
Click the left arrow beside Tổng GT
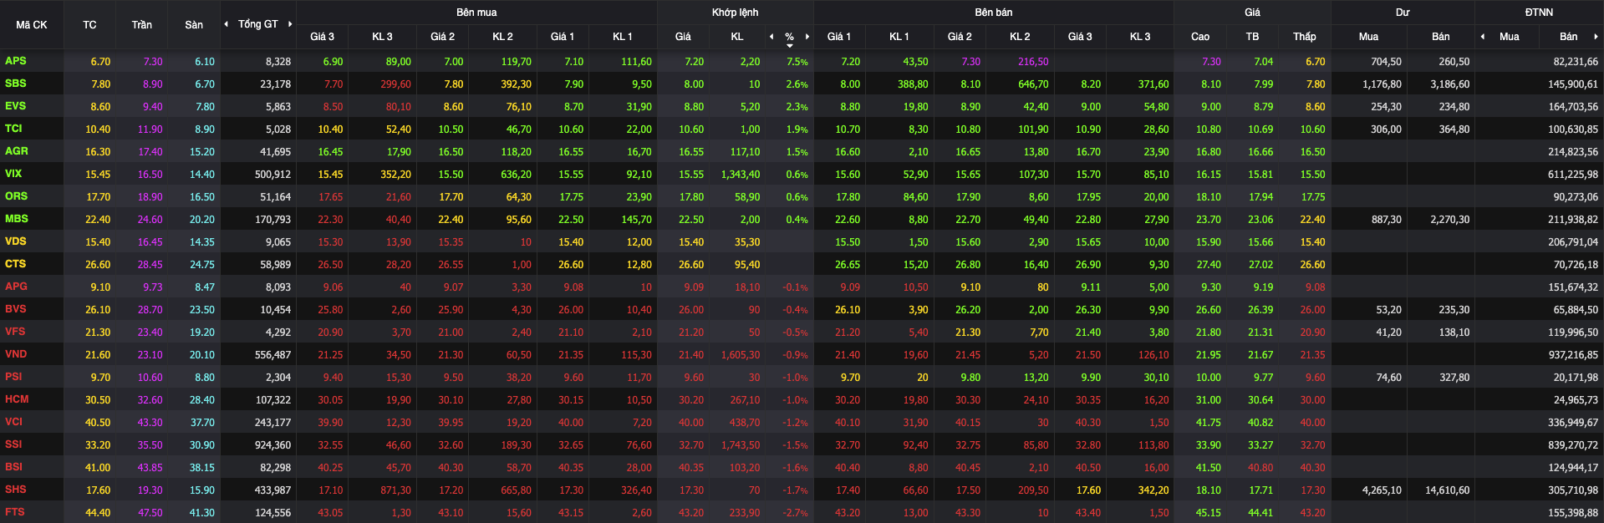click(226, 24)
